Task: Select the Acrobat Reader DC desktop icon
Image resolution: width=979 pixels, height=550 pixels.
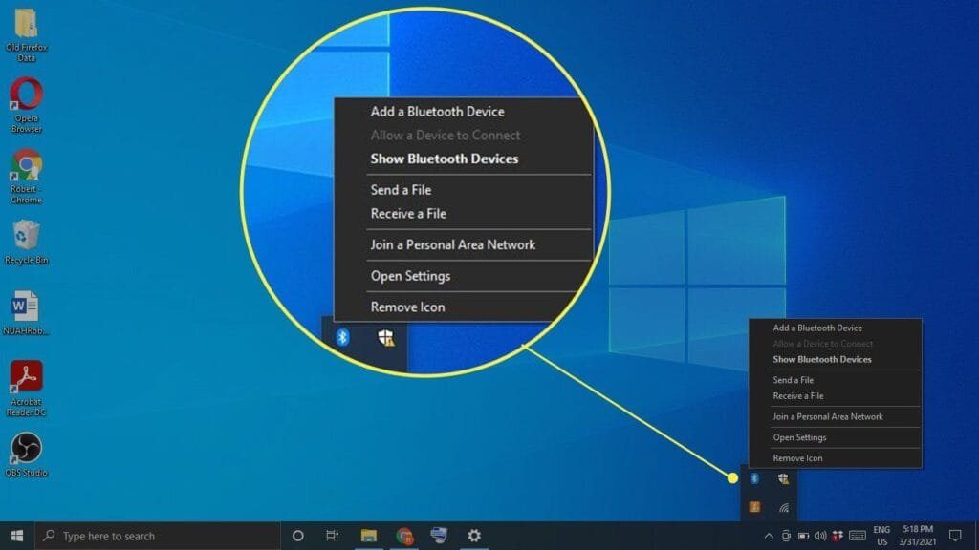Action: [27, 377]
